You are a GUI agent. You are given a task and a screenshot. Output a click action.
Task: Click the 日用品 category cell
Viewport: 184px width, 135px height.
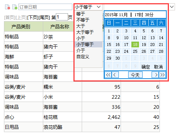[x=23, y=127]
